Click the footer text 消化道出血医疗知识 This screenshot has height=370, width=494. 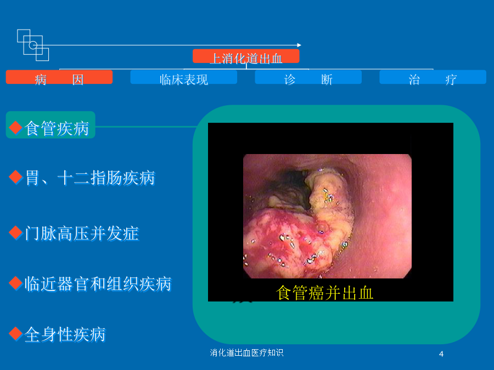(246, 352)
